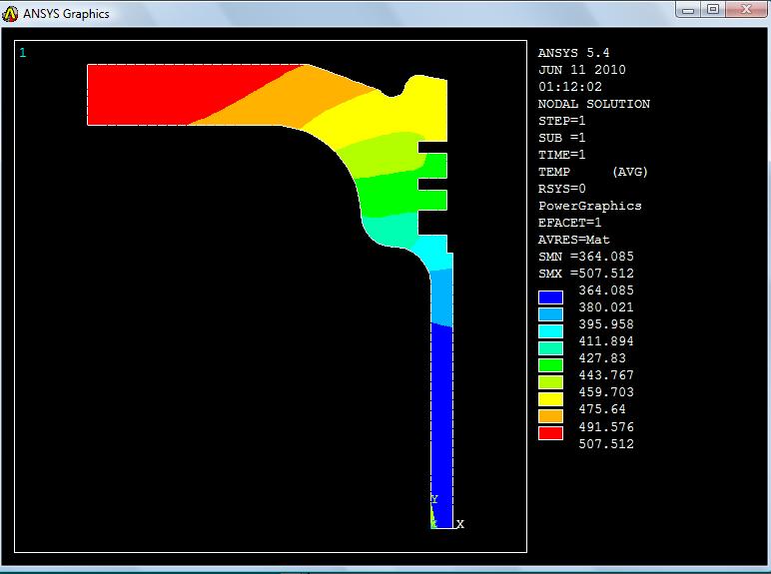
Task: Click the window number 1 label
Action: pos(23,52)
